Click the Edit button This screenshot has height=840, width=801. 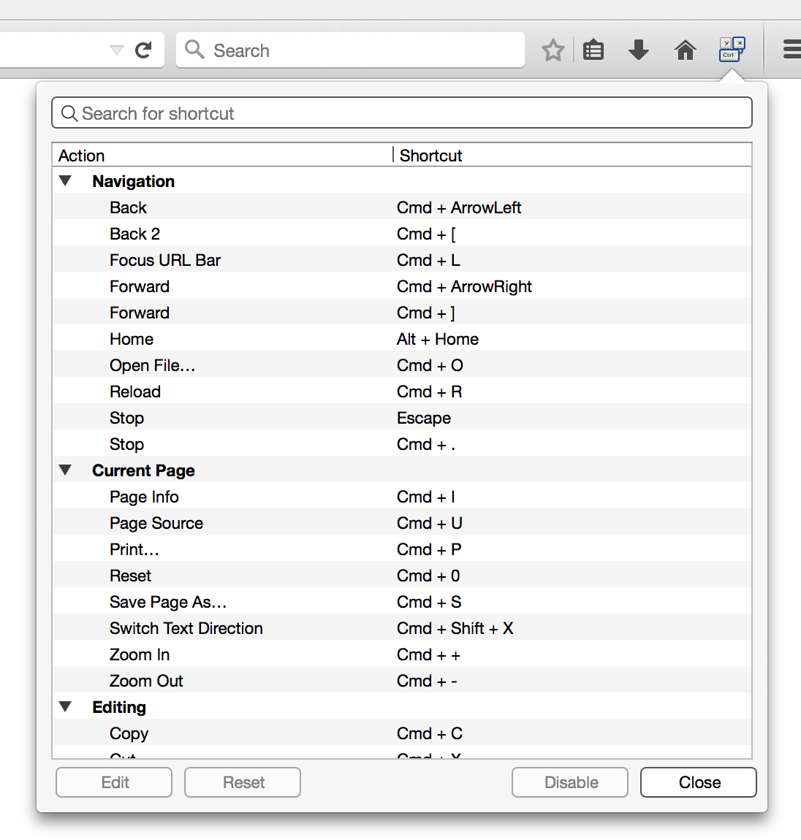click(113, 782)
